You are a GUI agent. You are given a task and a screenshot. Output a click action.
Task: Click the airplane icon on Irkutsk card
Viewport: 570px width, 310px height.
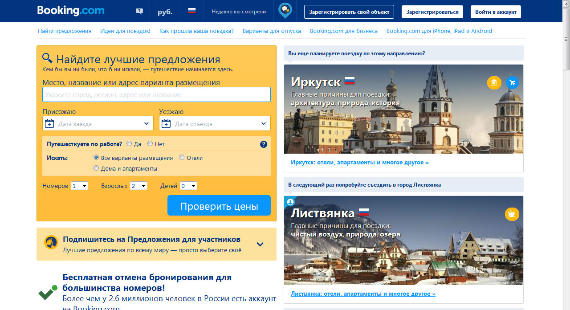coord(512,82)
